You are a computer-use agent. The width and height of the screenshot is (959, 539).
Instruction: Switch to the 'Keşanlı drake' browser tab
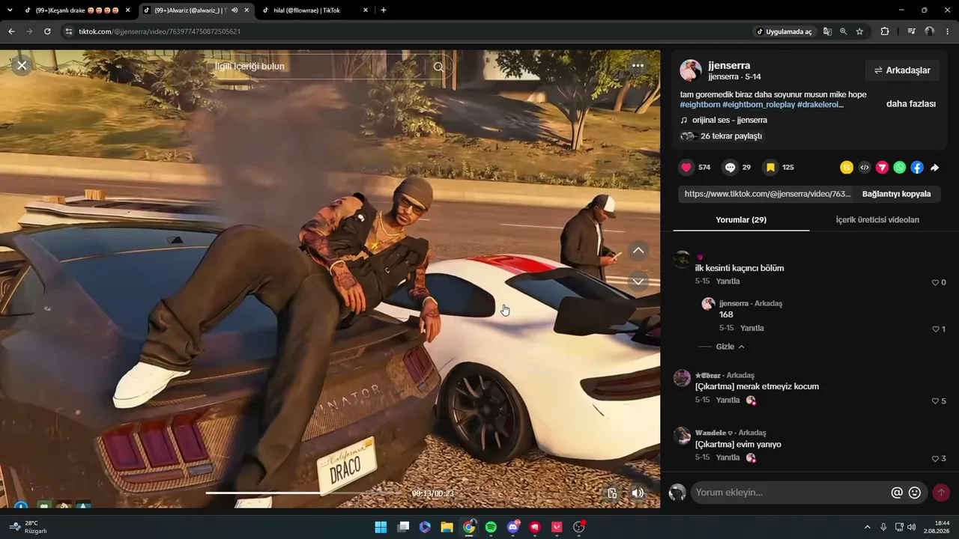tap(77, 10)
